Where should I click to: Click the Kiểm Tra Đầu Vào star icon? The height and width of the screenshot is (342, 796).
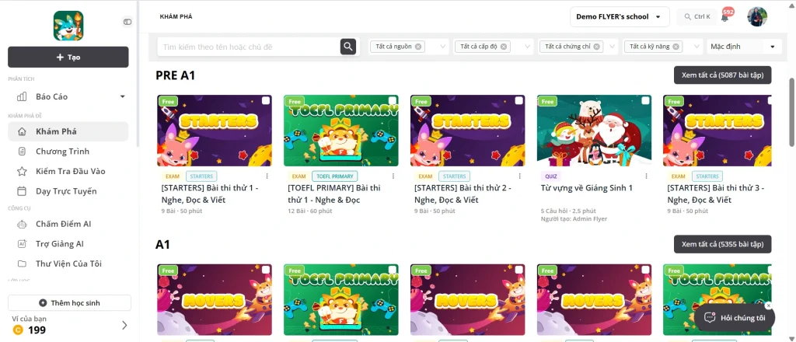point(22,171)
